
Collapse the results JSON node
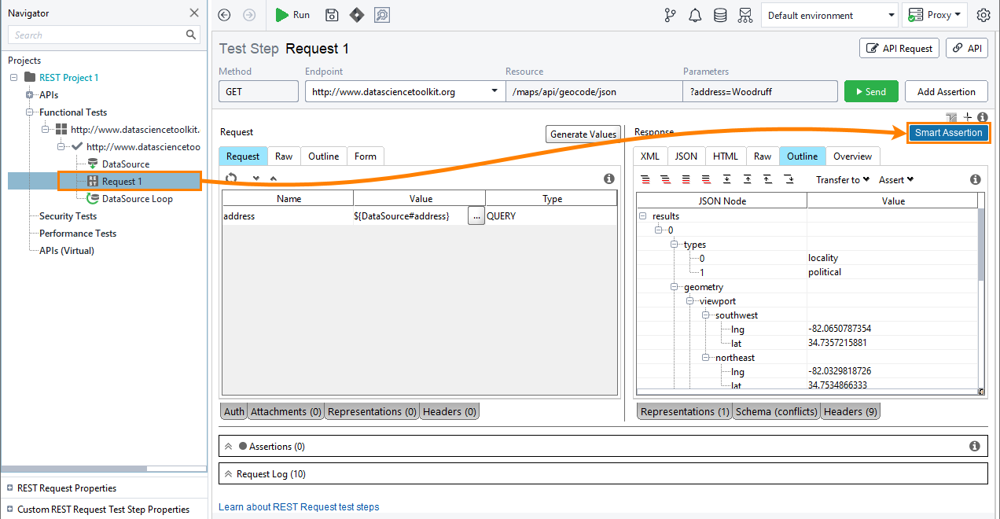tap(642, 215)
